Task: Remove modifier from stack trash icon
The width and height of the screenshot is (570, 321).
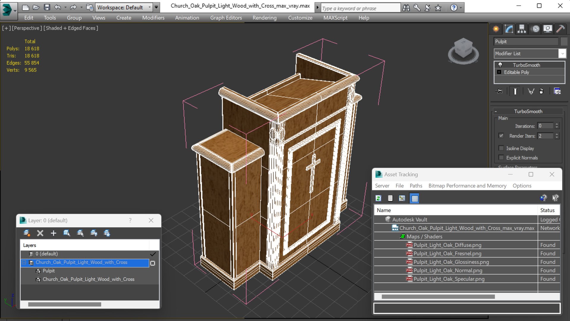Action: pos(541,91)
